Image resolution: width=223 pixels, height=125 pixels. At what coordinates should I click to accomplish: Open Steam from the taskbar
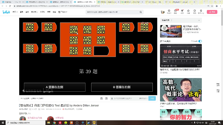88,123
